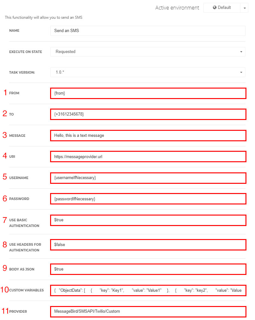Focus the Password input field

(148, 199)
